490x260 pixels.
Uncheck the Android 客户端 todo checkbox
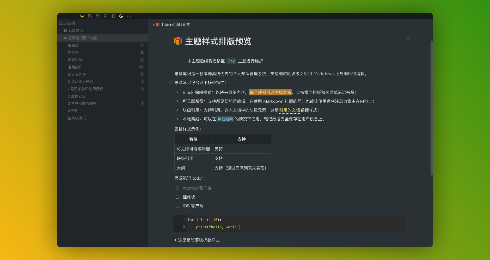point(177,188)
